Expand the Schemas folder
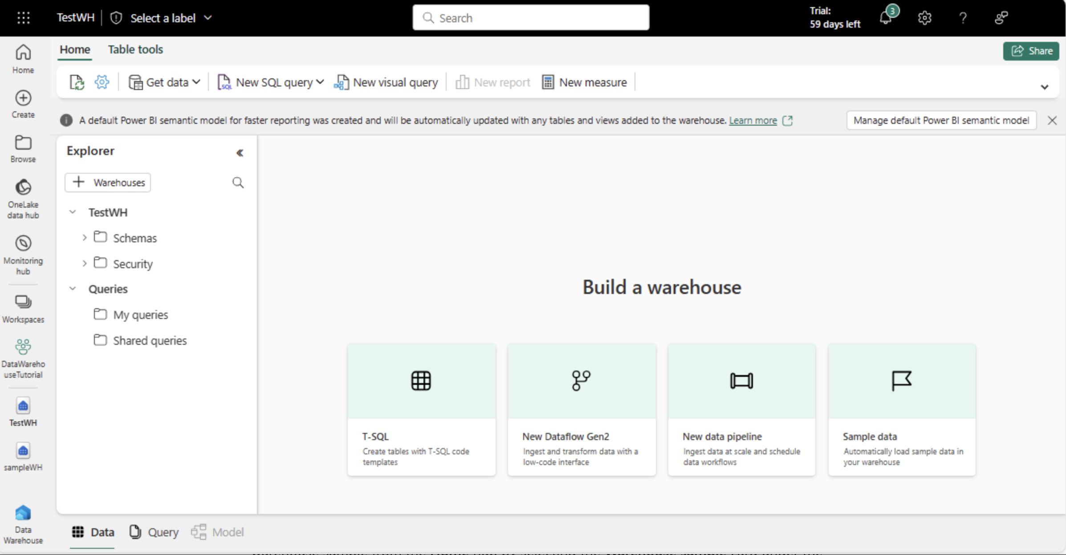Image resolution: width=1066 pixels, height=555 pixels. pos(84,238)
